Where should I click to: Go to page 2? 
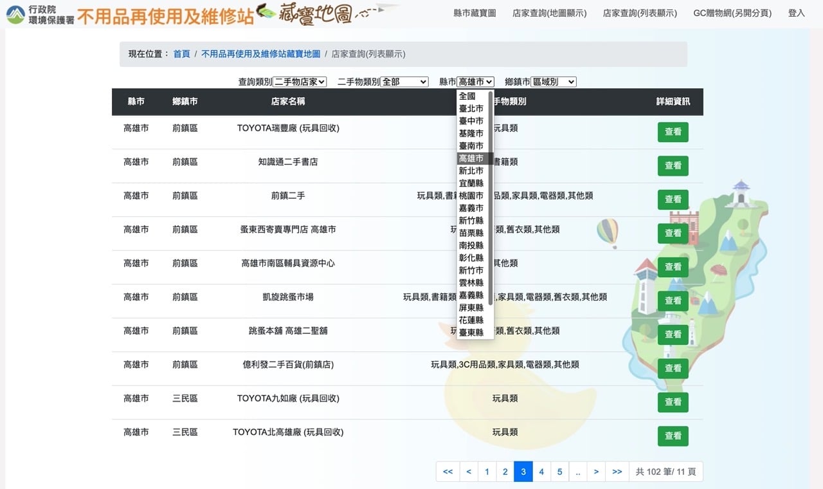point(505,472)
